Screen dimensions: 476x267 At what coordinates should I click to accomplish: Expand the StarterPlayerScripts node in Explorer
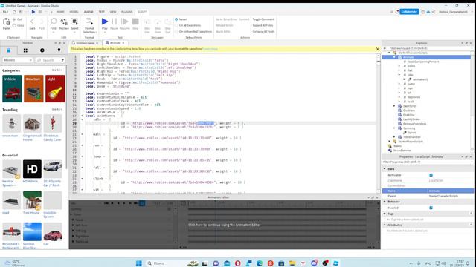[x=390, y=142]
